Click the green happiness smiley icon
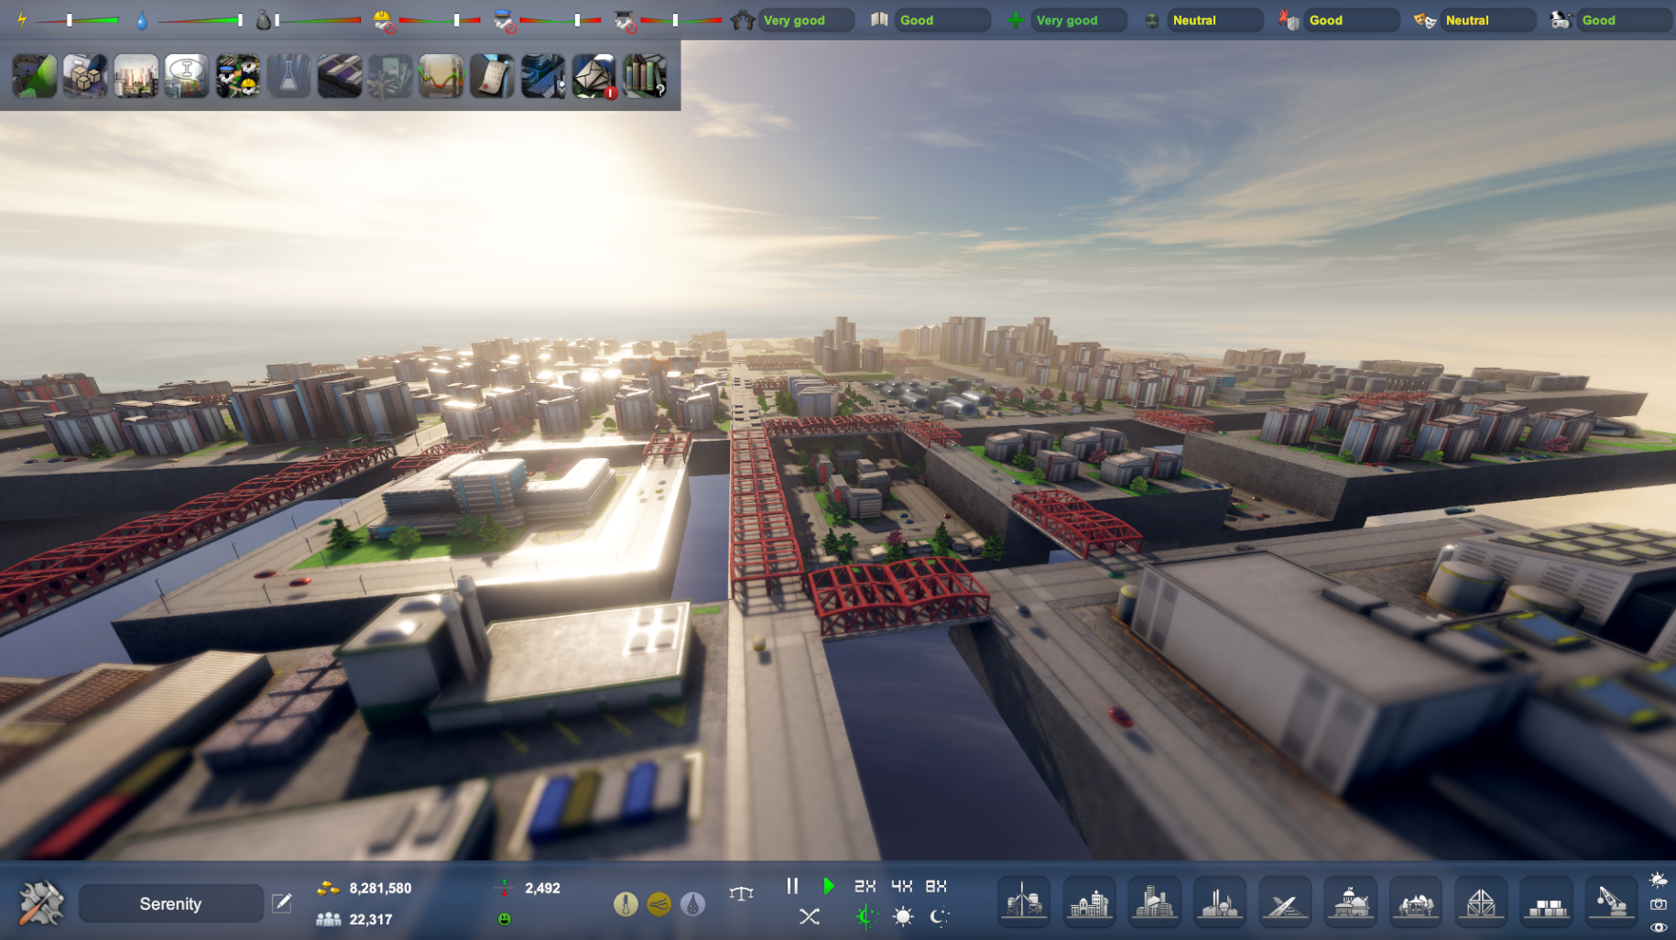The width and height of the screenshot is (1676, 940). 505,919
